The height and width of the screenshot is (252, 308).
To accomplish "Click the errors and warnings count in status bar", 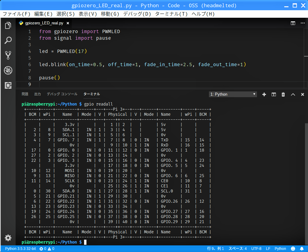I will click(47, 249).
